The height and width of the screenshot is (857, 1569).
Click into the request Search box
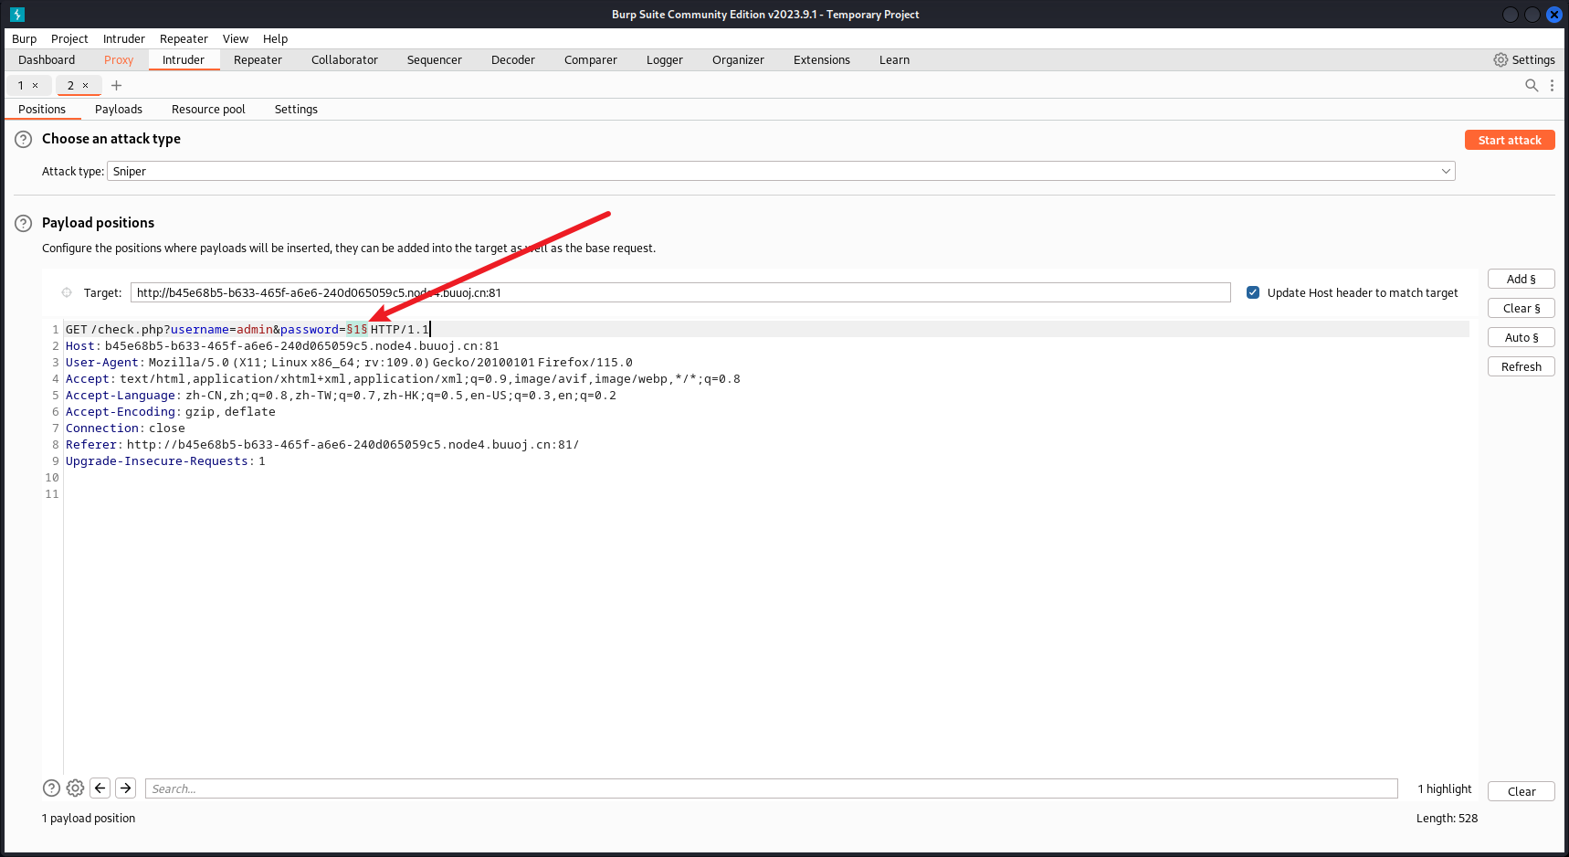(x=772, y=788)
